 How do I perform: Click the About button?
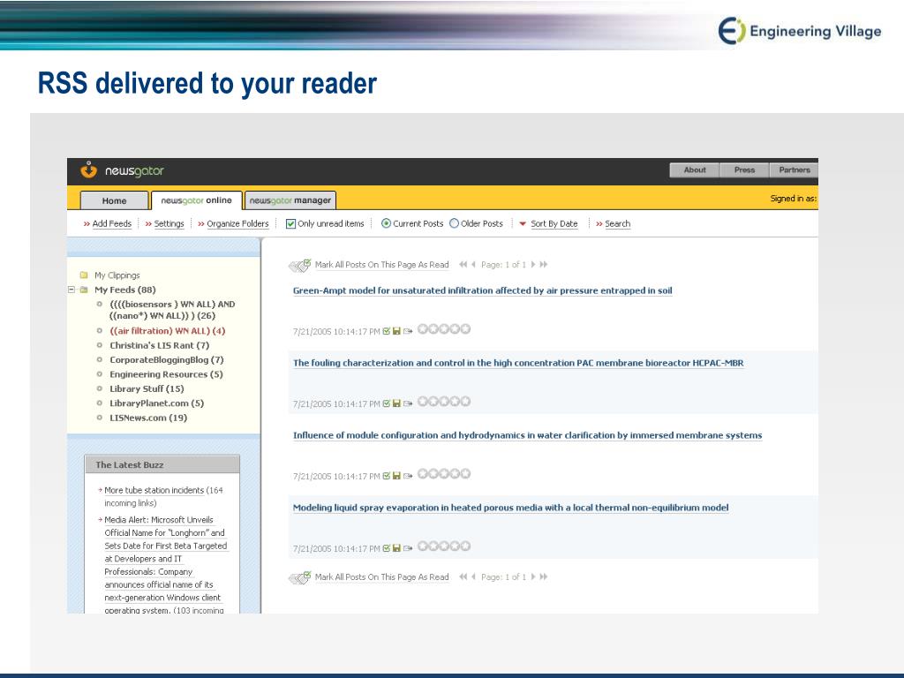click(x=695, y=170)
